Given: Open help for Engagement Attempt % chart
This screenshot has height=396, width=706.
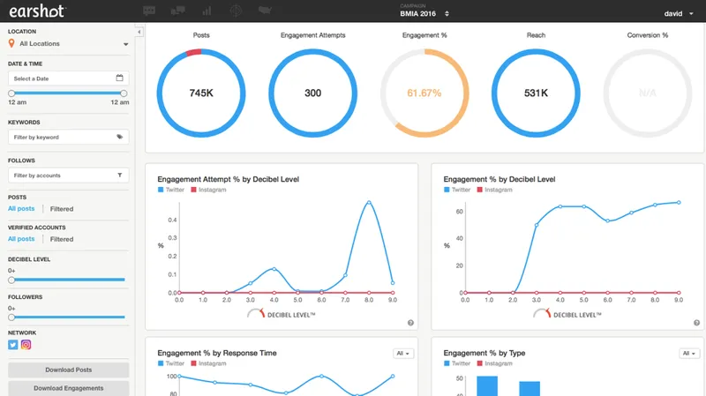Looking at the screenshot, I should click(410, 323).
